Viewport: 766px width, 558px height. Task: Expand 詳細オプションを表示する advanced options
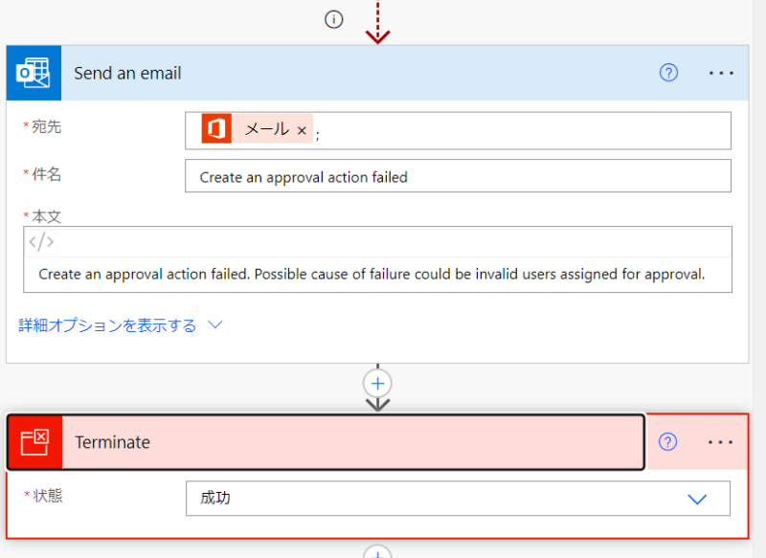[x=107, y=325]
